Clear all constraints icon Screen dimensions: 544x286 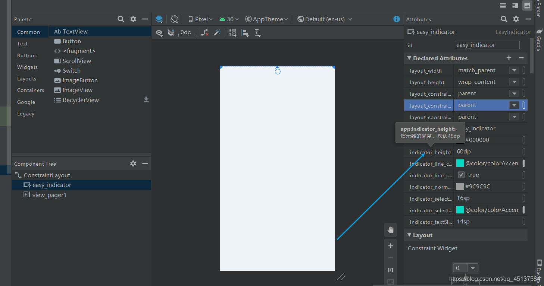click(204, 33)
